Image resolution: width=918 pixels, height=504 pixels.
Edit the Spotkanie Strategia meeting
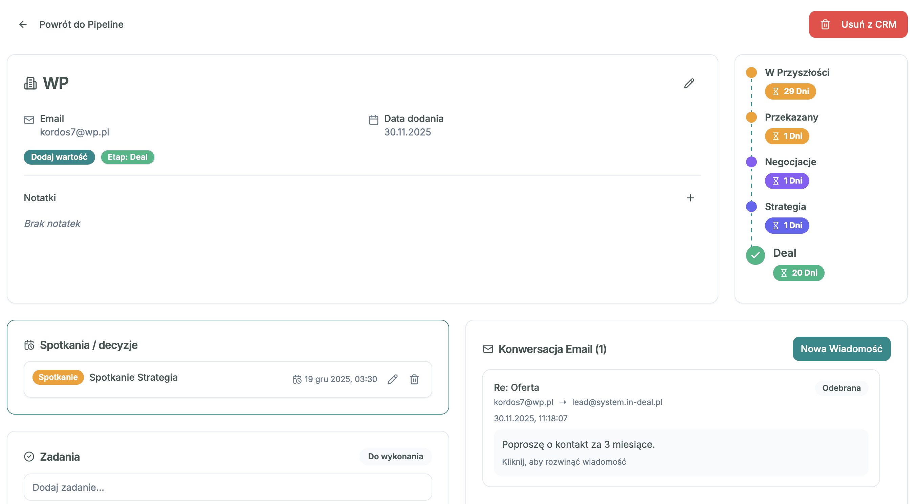(392, 379)
